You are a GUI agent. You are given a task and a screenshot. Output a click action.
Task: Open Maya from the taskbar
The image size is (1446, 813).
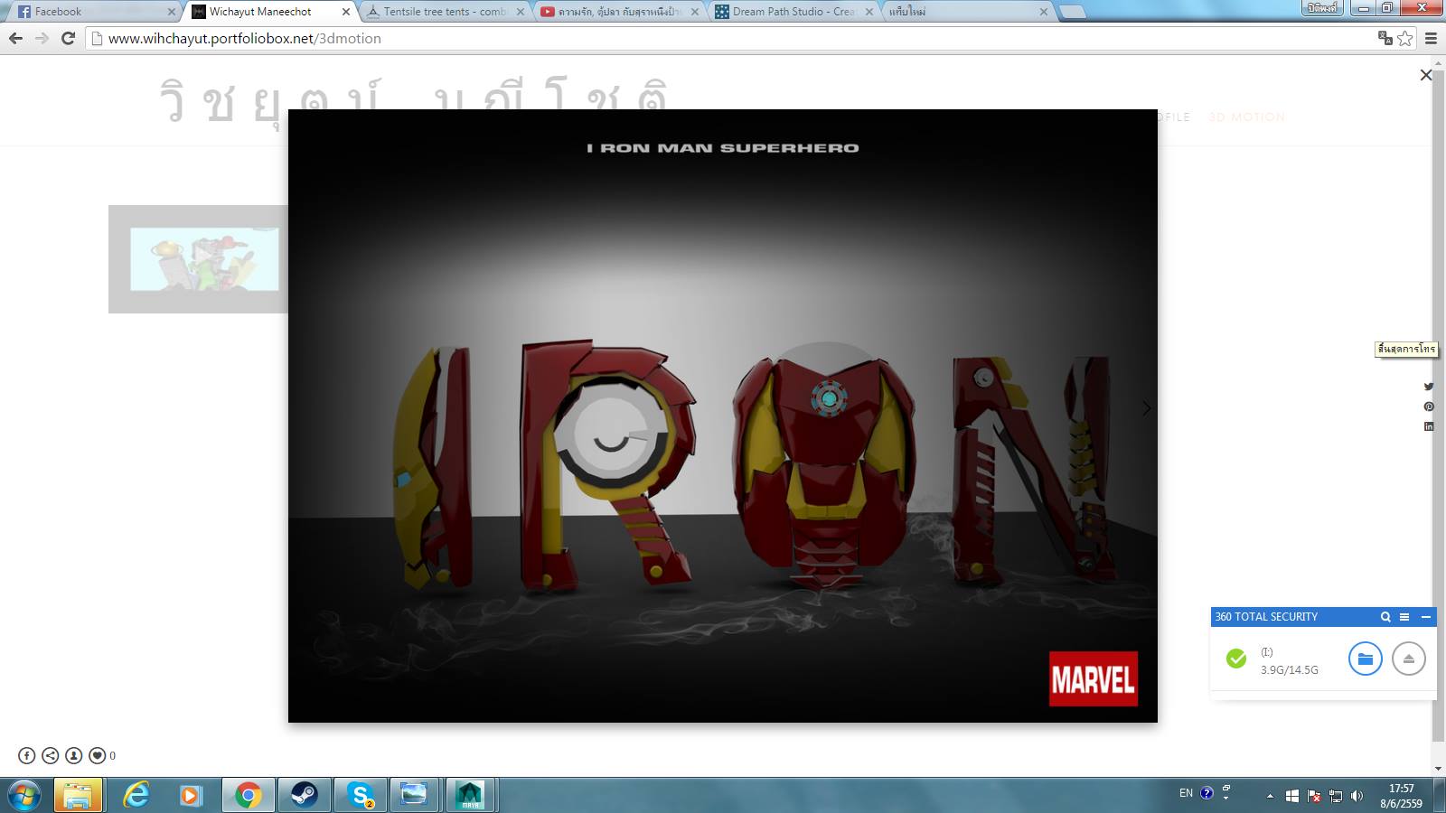point(470,795)
